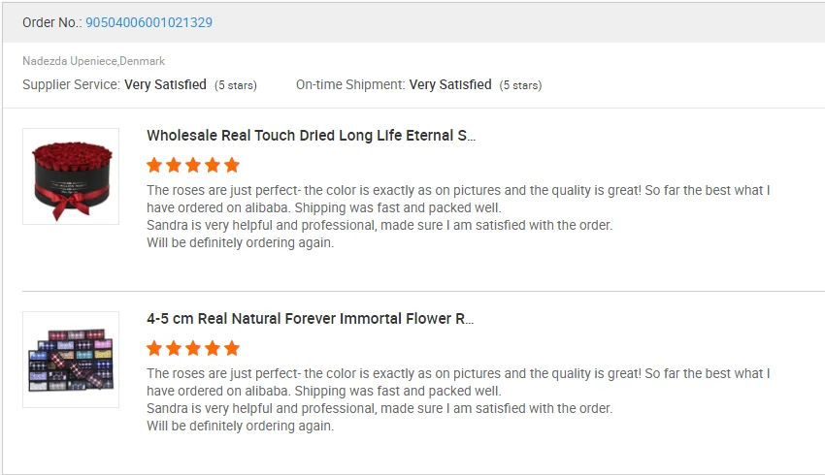Click fourth star of 4-5 cm Forever review
This screenshot has width=825, height=475.
(x=212, y=348)
